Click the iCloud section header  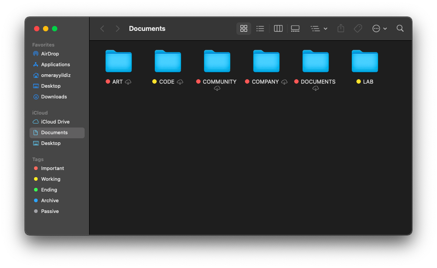click(40, 113)
